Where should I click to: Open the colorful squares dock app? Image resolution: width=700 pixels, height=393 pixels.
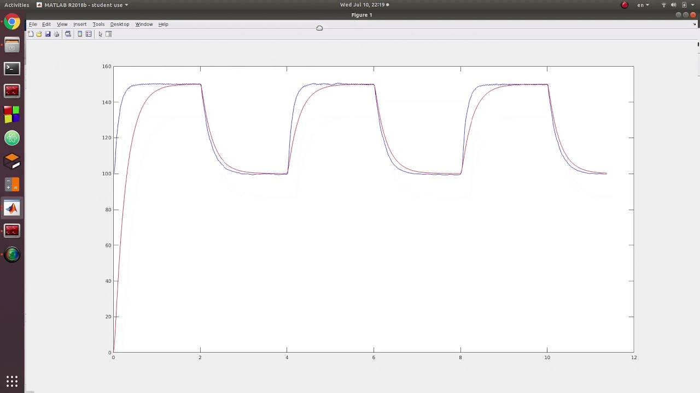pos(12,115)
